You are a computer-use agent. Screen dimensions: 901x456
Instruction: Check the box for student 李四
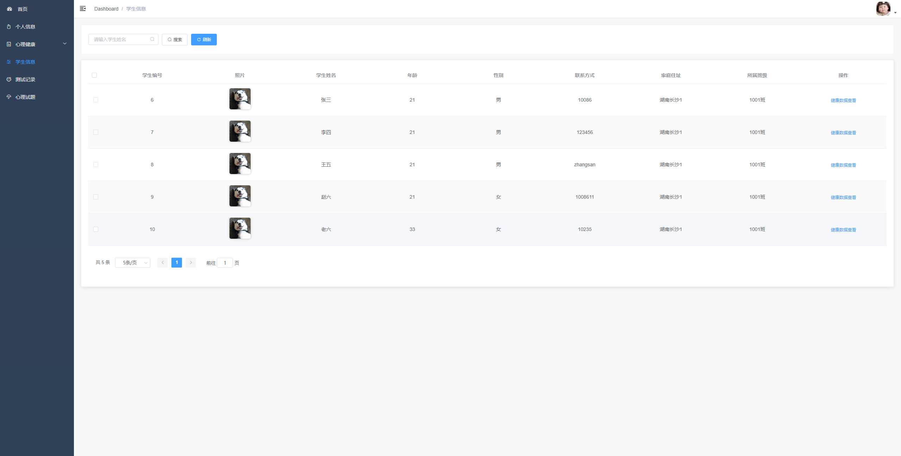tap(96, 132)
